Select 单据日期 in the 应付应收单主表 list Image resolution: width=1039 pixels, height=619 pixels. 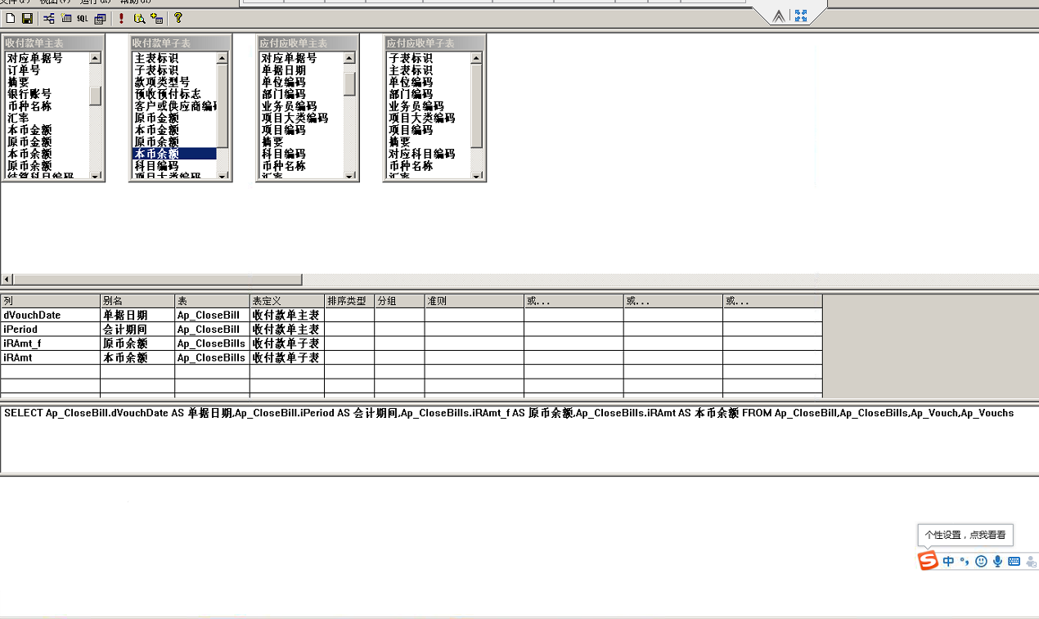(x=284, y=70)
